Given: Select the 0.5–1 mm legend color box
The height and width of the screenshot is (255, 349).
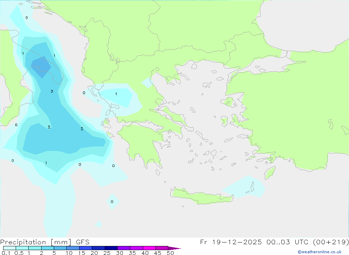Looking at the screenshot, I should point(22,248).
